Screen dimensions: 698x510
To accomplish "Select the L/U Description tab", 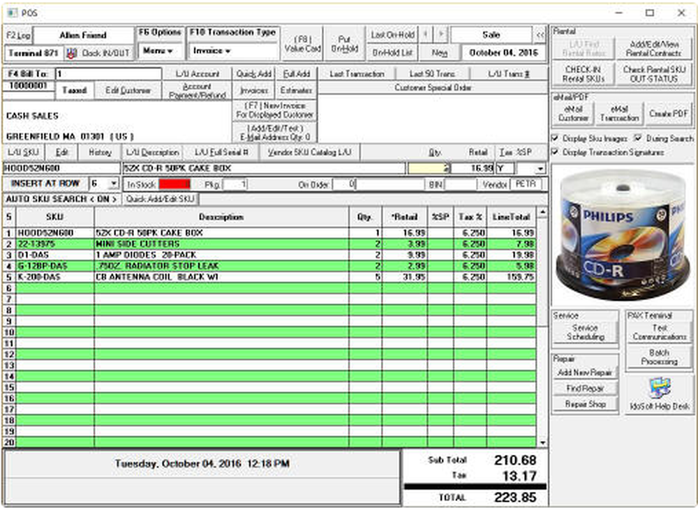I will [153, 152].
